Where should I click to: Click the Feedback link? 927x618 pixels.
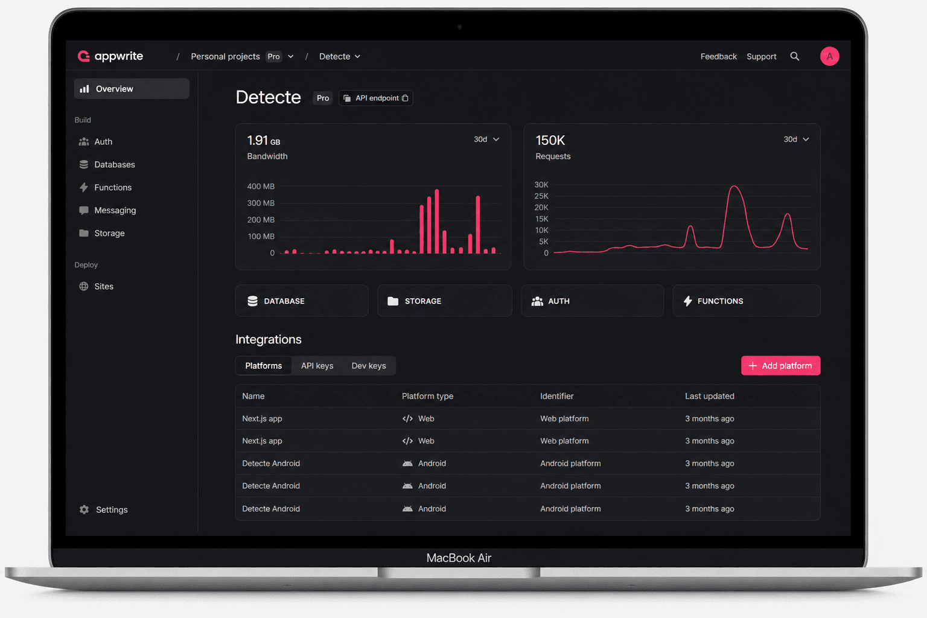coord(718,56)
